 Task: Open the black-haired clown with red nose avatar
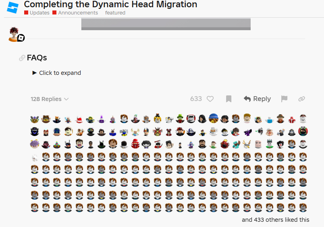pyautogui.click(x=280, y=144)
